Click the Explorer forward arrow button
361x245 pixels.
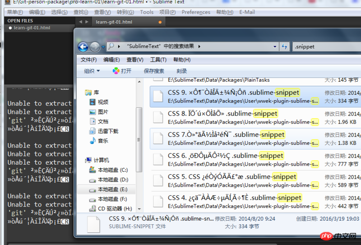pyautogui.click(x=95, y=47)
